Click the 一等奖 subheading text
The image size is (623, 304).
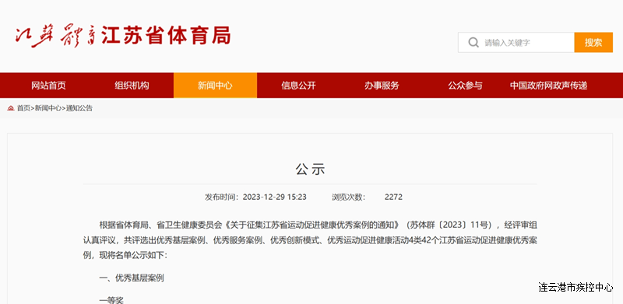(111, 300)
